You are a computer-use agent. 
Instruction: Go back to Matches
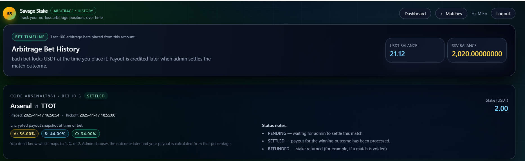451,14
